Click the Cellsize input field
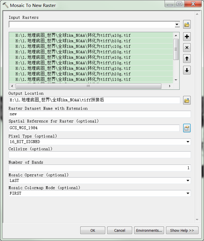 pyautogui.click(x=100, y=155)
